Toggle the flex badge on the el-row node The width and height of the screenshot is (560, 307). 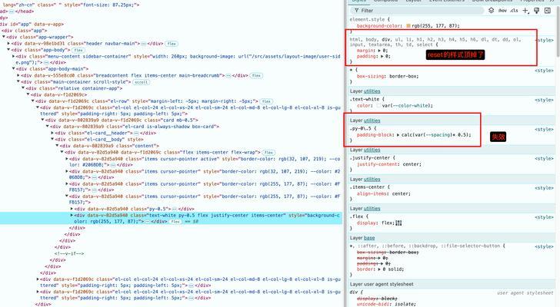(x=266, y=101)
